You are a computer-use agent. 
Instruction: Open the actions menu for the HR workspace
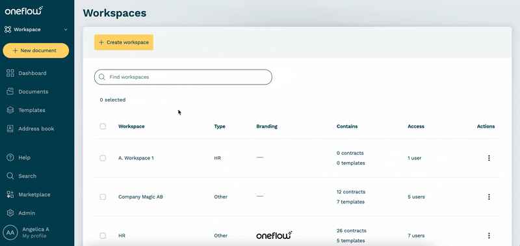[x=489, y=236]
